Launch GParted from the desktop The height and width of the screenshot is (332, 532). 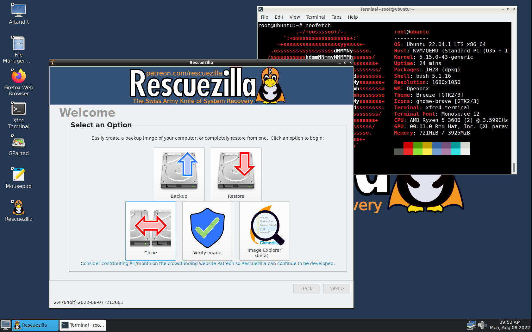click(19, 145)
